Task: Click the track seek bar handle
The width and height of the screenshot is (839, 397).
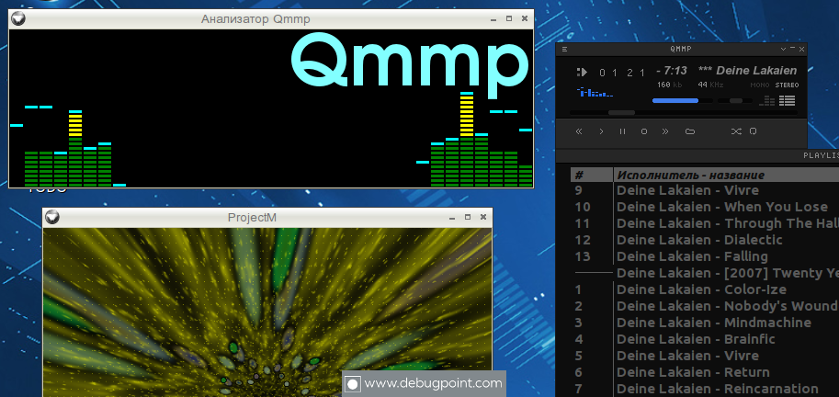Action: [621, 113]
